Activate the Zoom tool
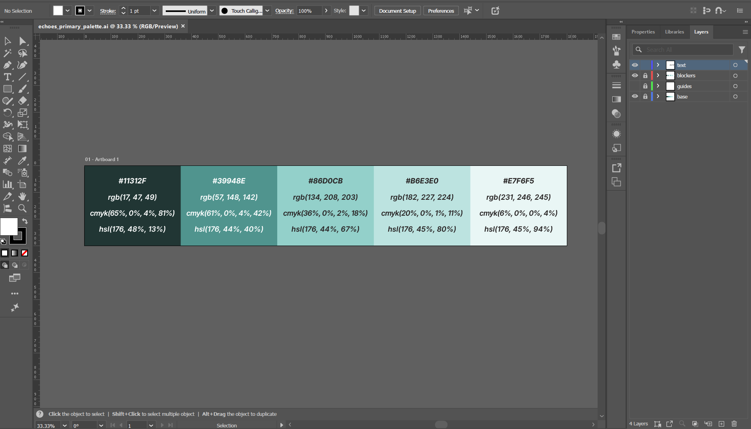The height and width of the screenshot is (429, 751). tap(22, 209)
